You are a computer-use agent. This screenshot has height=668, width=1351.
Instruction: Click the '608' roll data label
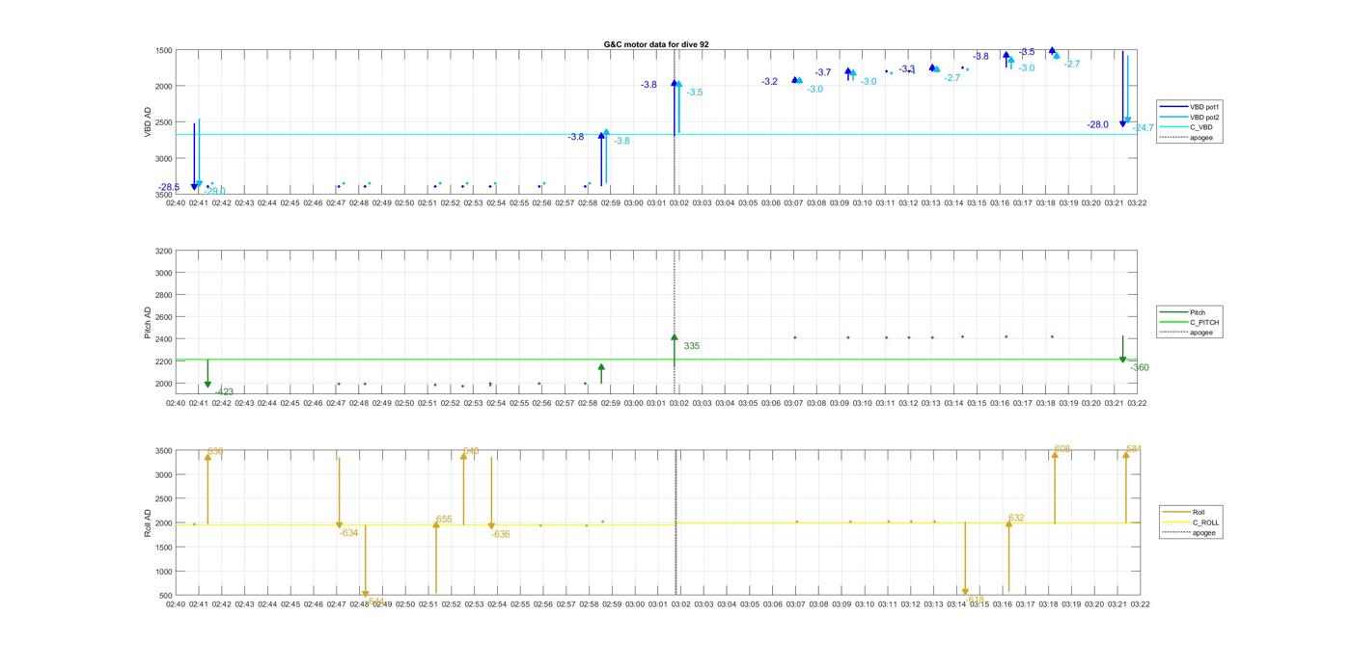click(1062, 449)
